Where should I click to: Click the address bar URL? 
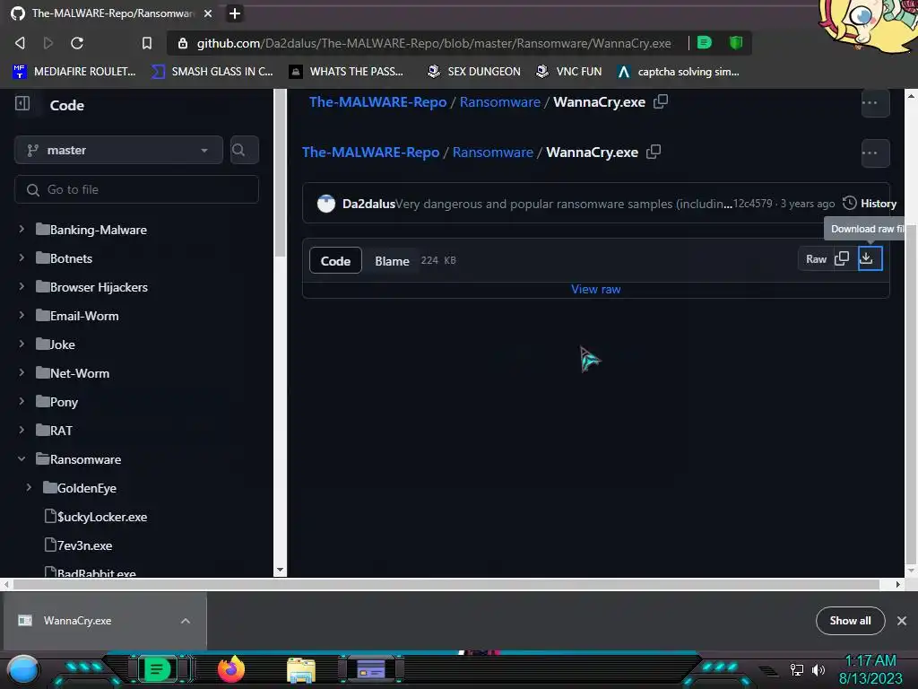(434, 43)
